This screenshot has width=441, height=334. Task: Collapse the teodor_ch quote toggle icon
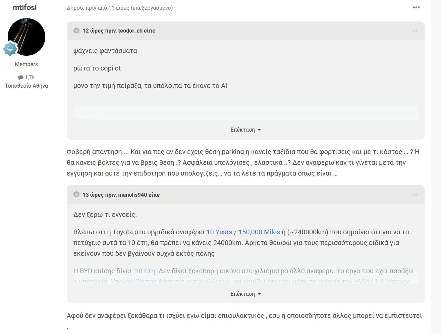(76, 31)
